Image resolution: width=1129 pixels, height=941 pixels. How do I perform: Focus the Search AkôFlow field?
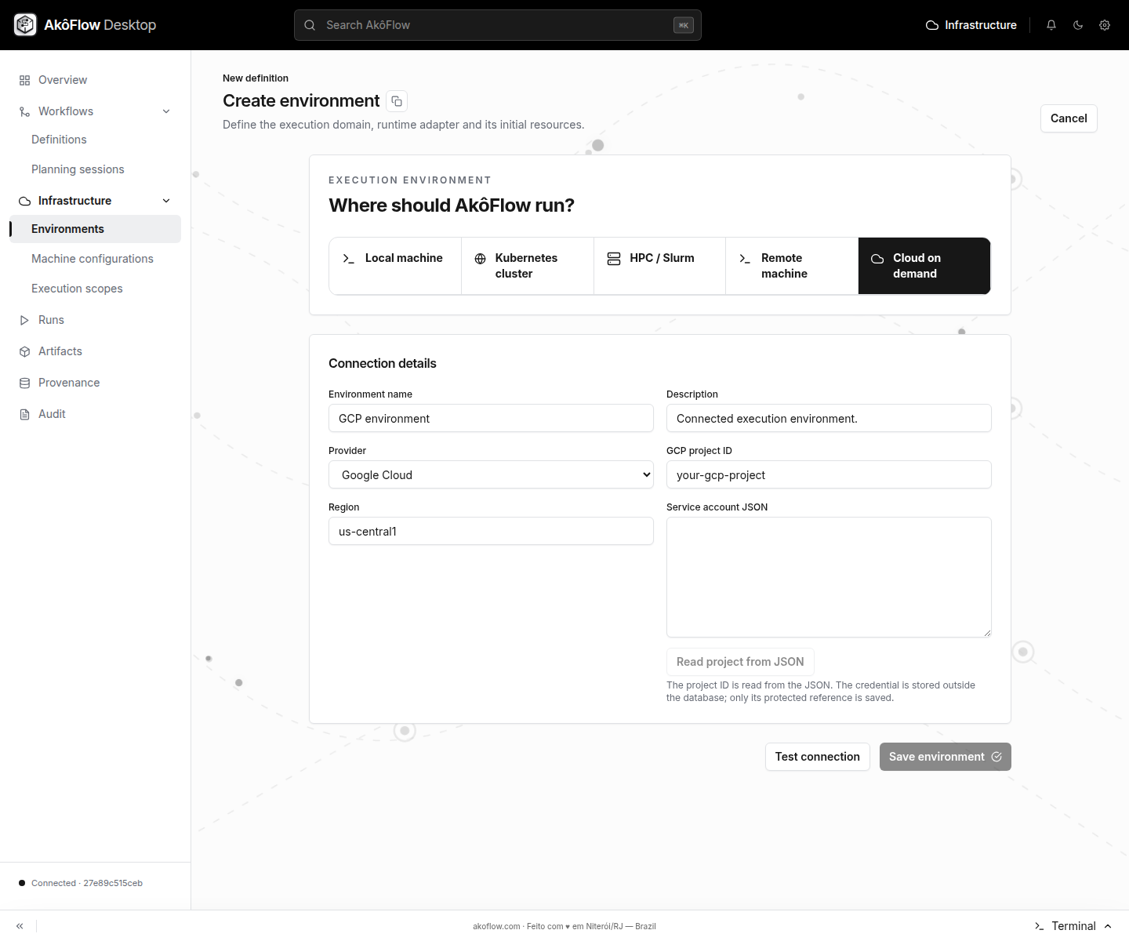point(498,25)
